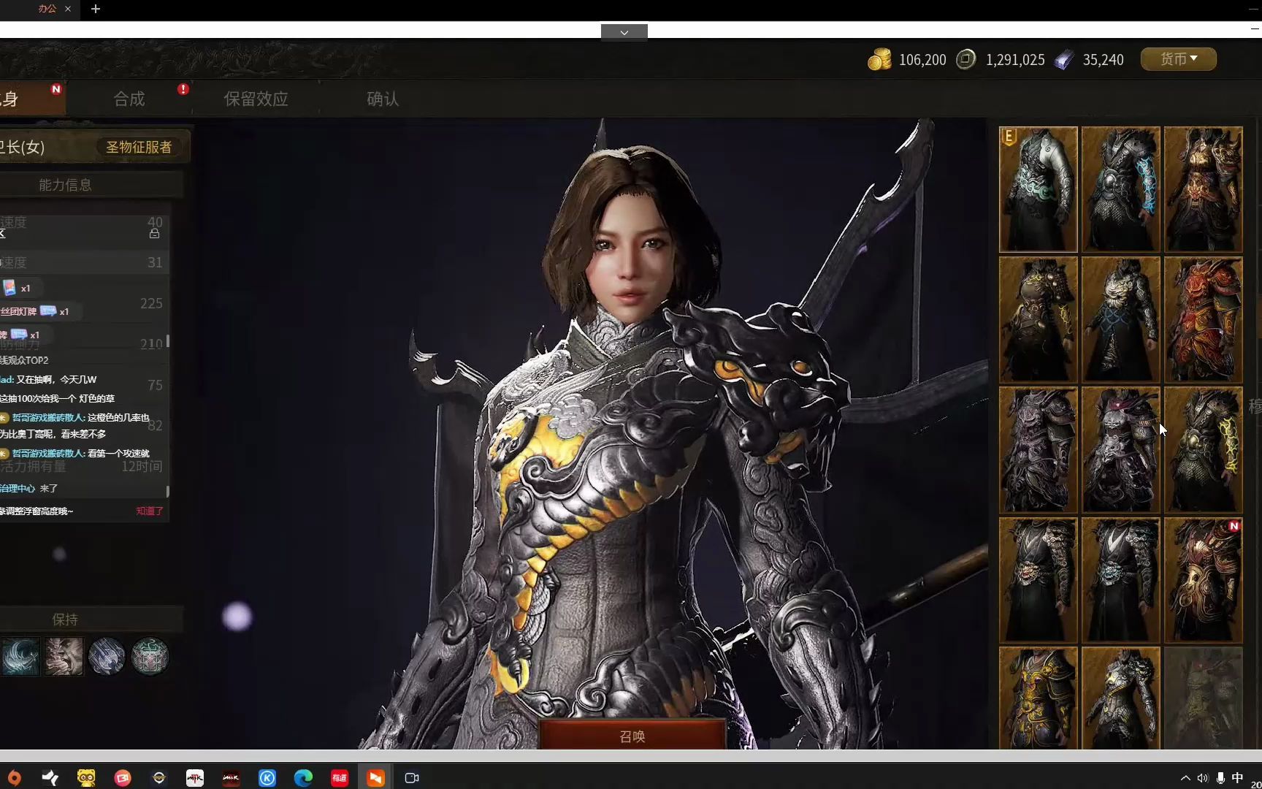1262x789 pixels.
Task: Select the dark armor with glowing yellow sleeve
Action: (x=1203, y=449)
